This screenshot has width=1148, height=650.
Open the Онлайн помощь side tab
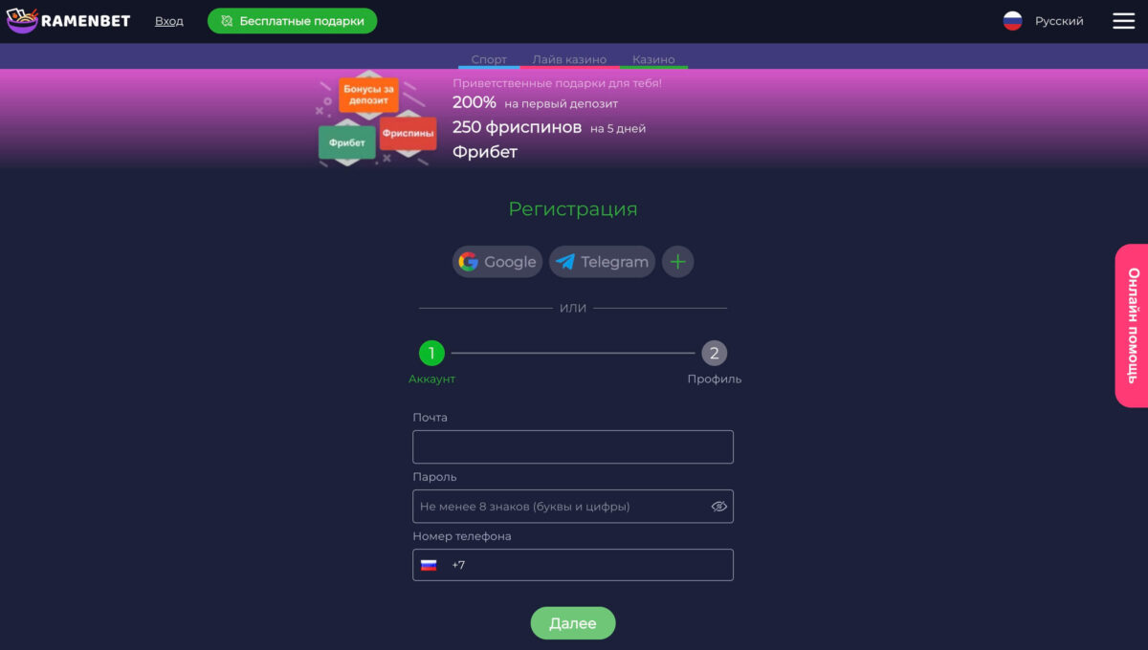coord(1132,326)
